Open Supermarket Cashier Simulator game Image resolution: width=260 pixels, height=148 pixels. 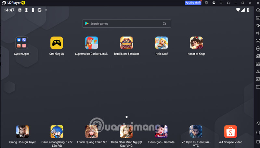(x=92, y=43)
